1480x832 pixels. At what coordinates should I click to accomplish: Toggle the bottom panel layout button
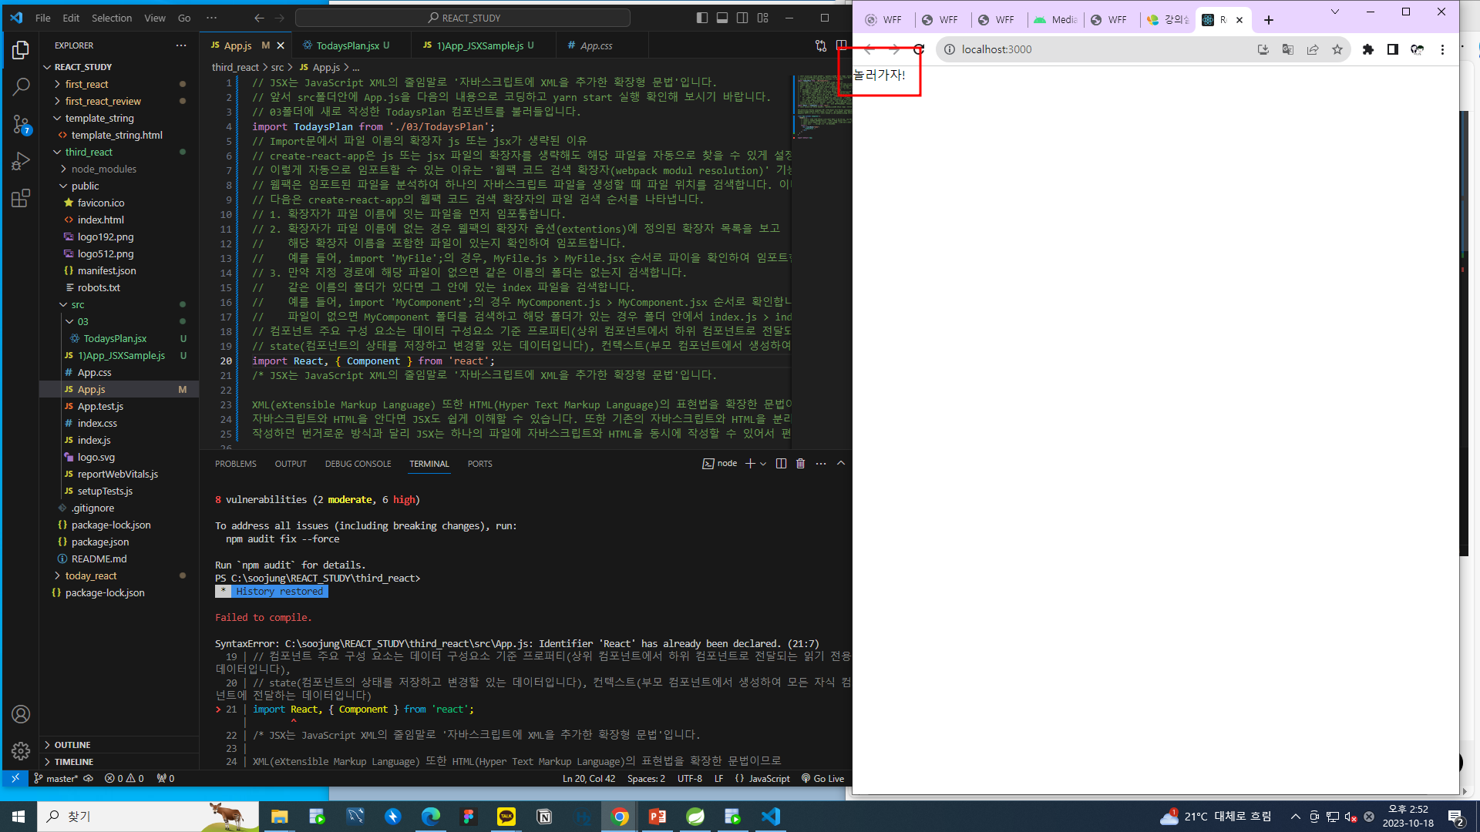tap(722, 18)
